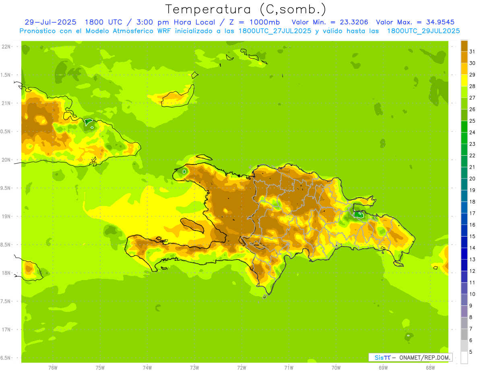Image resolution: width=483 pixels, height=373 pixels.
Task: Select the date text "29-Jul-2025"
Action: tap(50, 22)
